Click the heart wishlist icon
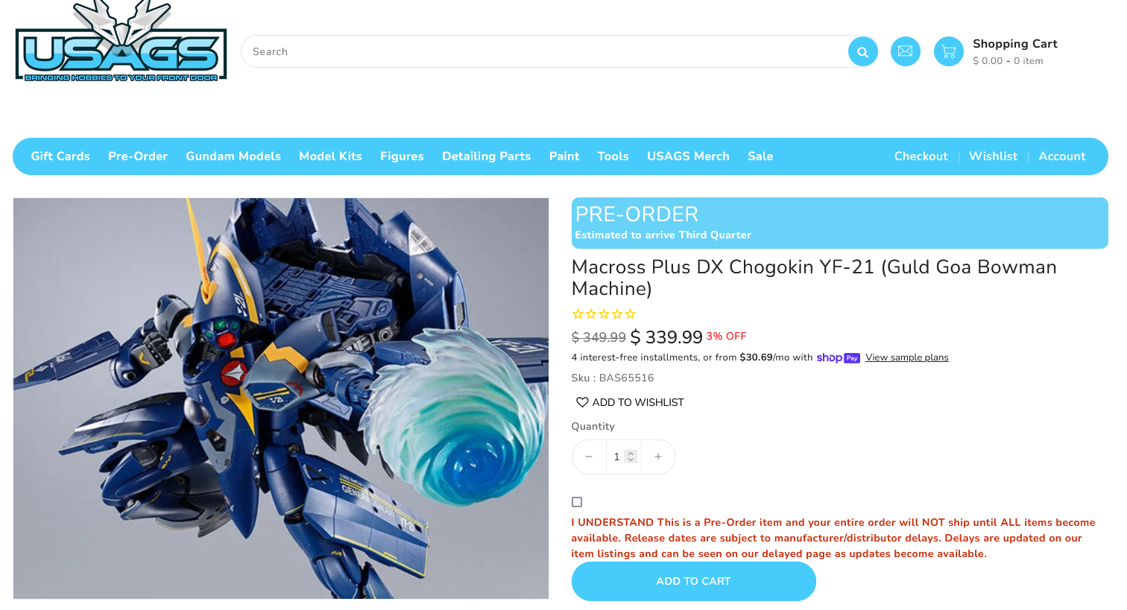 click(582, 402)
